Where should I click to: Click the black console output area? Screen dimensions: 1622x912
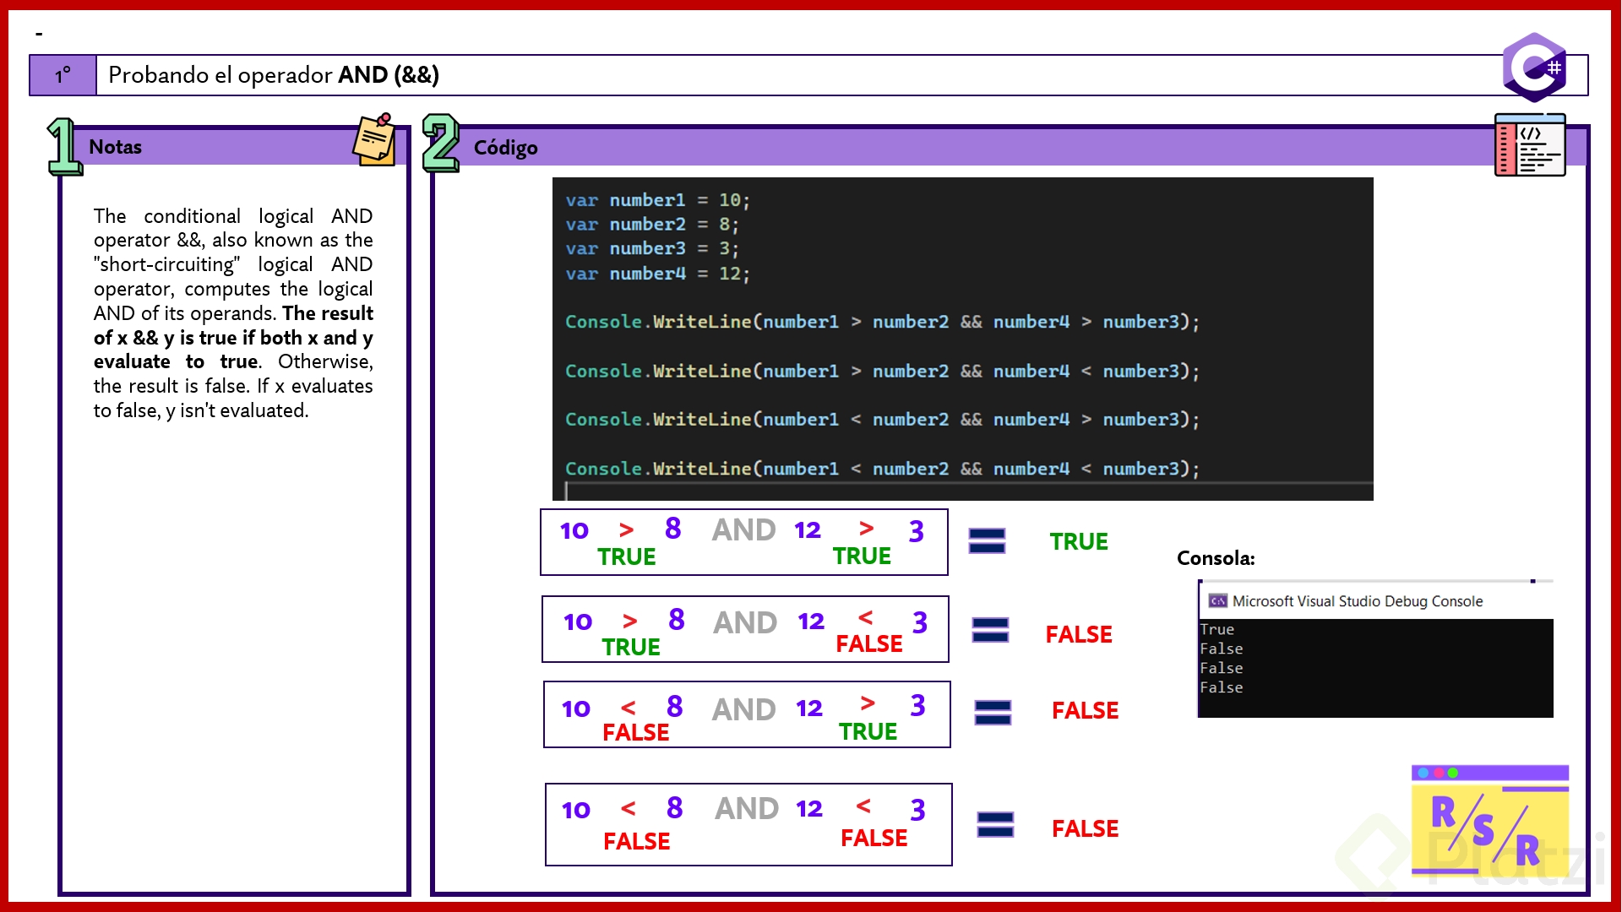(1375, 667)
